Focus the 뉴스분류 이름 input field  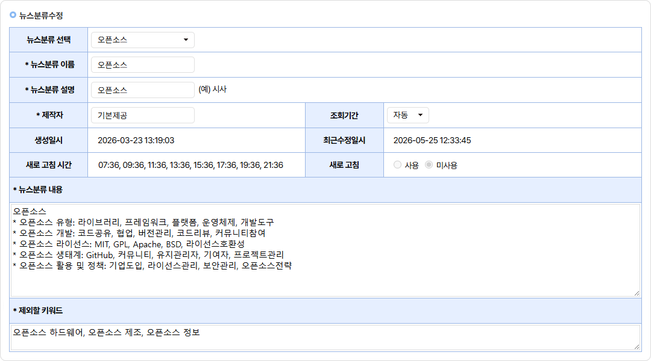pos(142,65)
